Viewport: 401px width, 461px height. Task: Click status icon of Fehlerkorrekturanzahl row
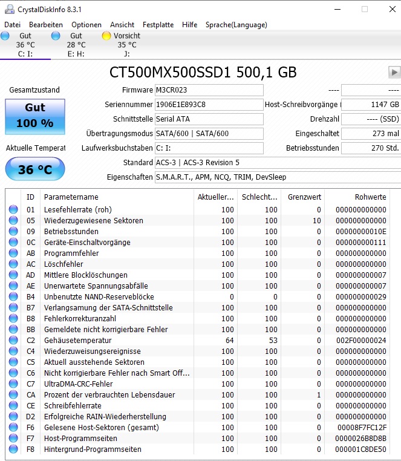(x=13, y=318)
